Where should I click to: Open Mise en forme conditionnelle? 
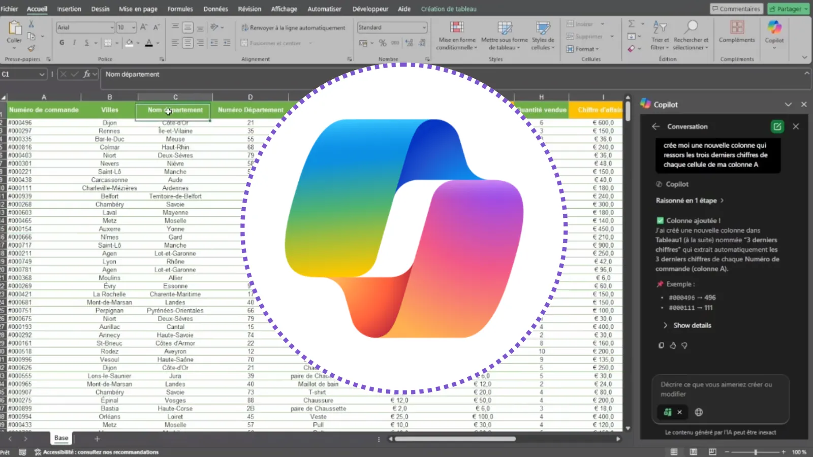[457, 35]
